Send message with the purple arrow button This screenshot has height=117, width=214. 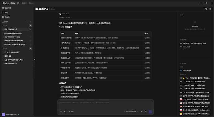(150, 111)
